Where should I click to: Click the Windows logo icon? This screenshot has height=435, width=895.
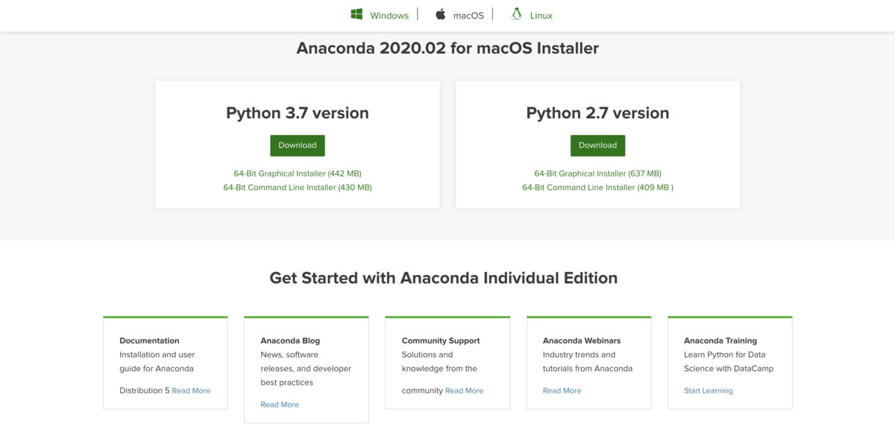pyautogui.click(x=357, y=14)
